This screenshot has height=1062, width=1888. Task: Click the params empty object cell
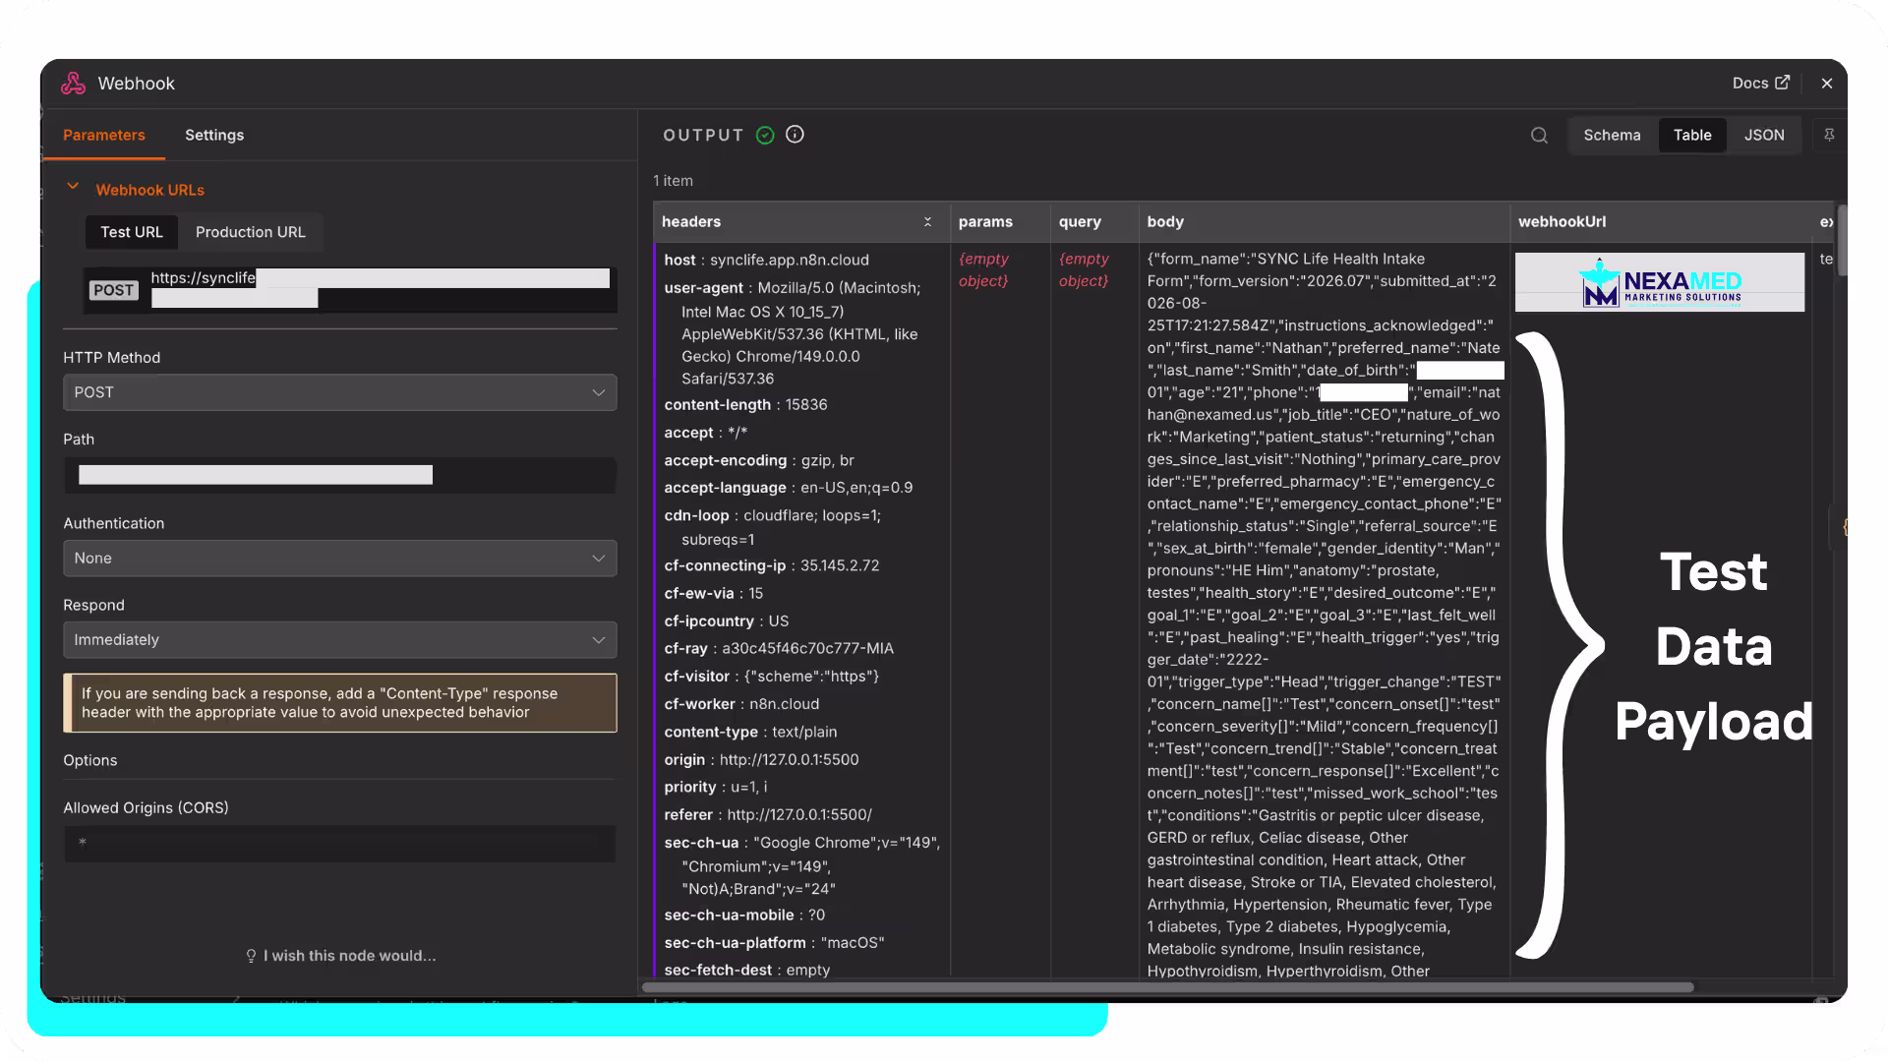984,270
